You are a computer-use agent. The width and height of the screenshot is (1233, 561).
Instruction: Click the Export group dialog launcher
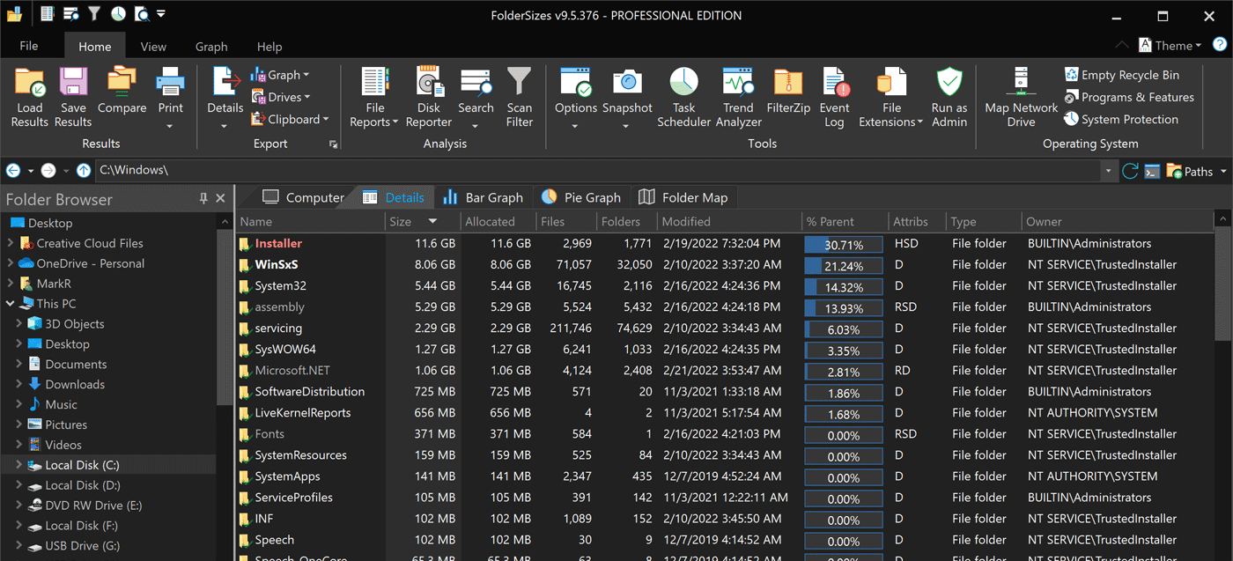click(334, 144)
